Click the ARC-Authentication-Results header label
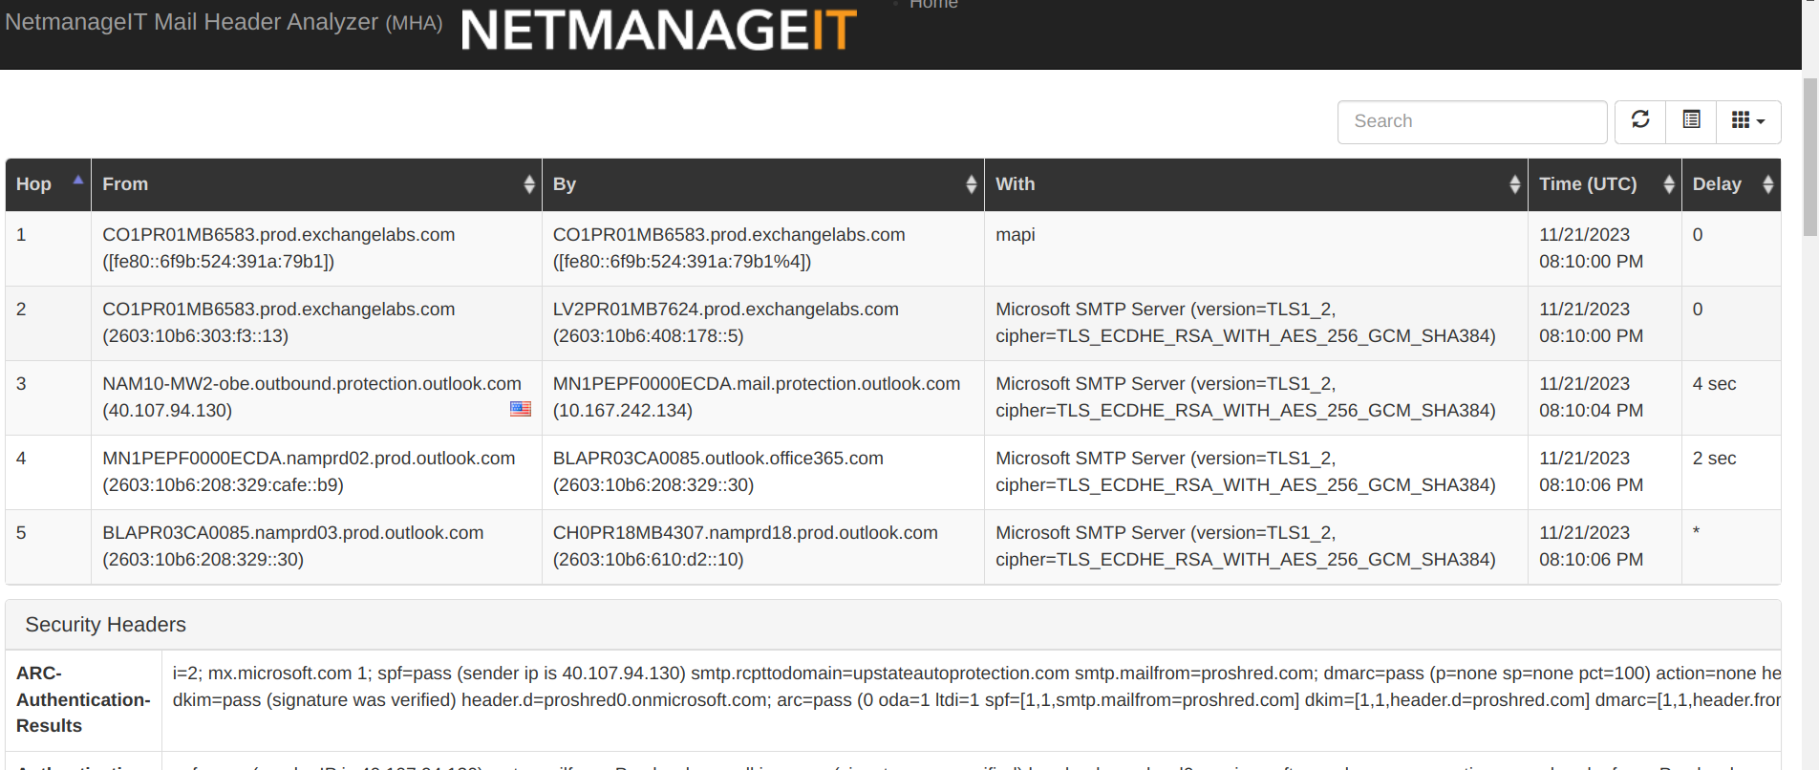Image resolution: width=1819 pixels, height=770 pixels. pos(83,699)
